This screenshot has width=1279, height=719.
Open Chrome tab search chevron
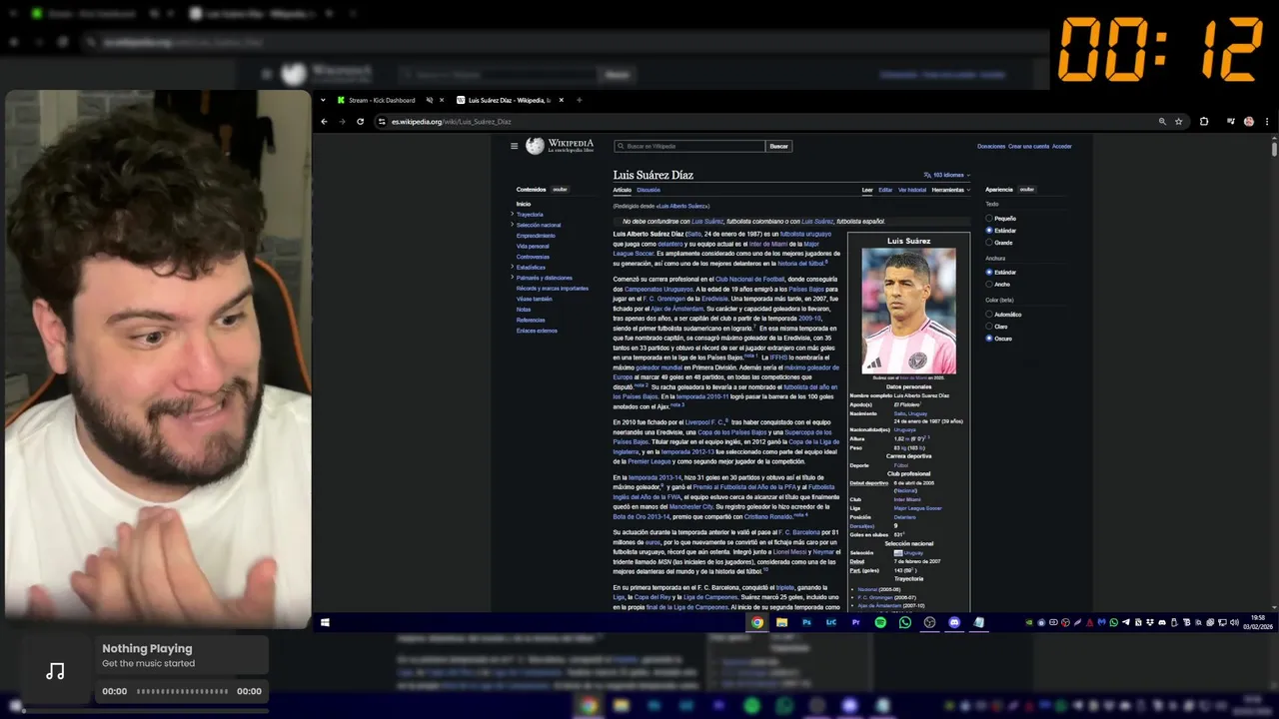(324, 100)
